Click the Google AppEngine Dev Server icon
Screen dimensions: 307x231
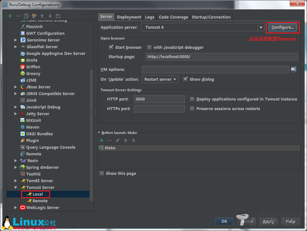[x=23, y=53]
